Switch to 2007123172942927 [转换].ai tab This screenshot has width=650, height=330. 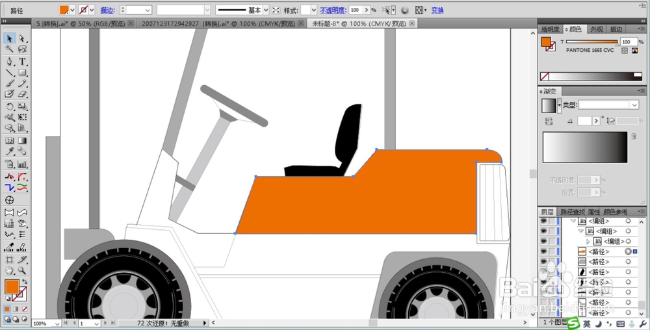click(x=218, y=23)
